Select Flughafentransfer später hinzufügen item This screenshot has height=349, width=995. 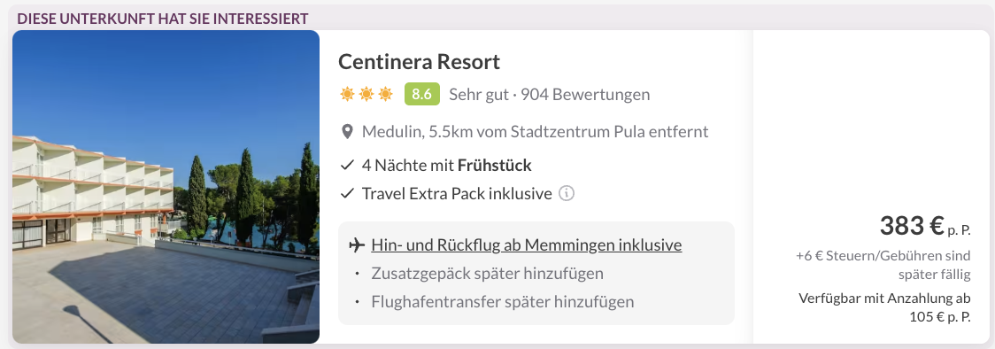[503, 301]
